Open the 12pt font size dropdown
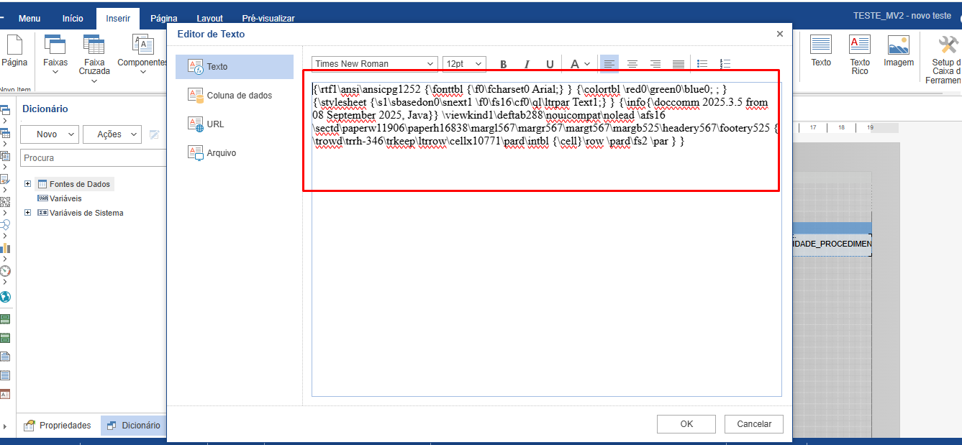 click(464, 64)
